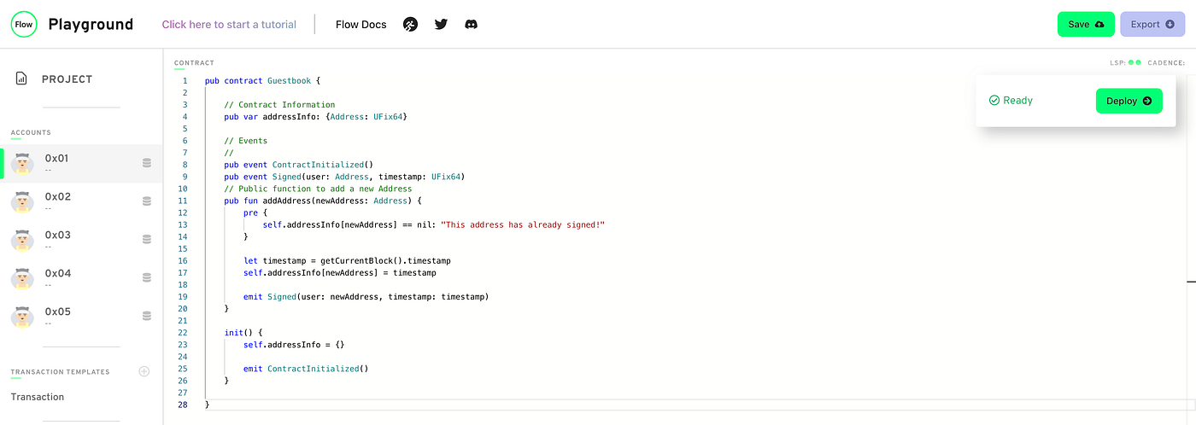This screenshot has height=425, width=1196.
Task: Deploy the Guestbook contract
Action: (1129, 101)
